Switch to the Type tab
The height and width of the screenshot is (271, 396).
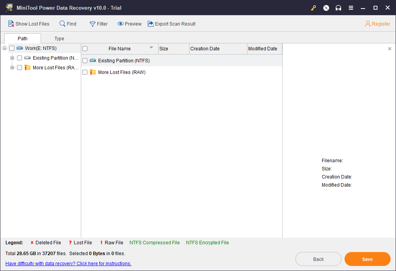point(59,38)
